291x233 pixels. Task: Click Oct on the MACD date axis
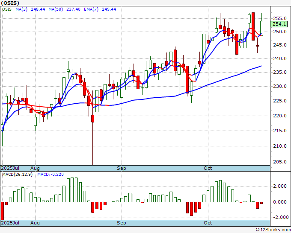point(208,223)
